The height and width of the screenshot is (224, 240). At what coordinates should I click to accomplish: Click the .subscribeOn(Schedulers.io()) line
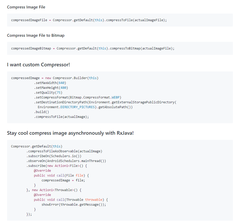[54, 156]
